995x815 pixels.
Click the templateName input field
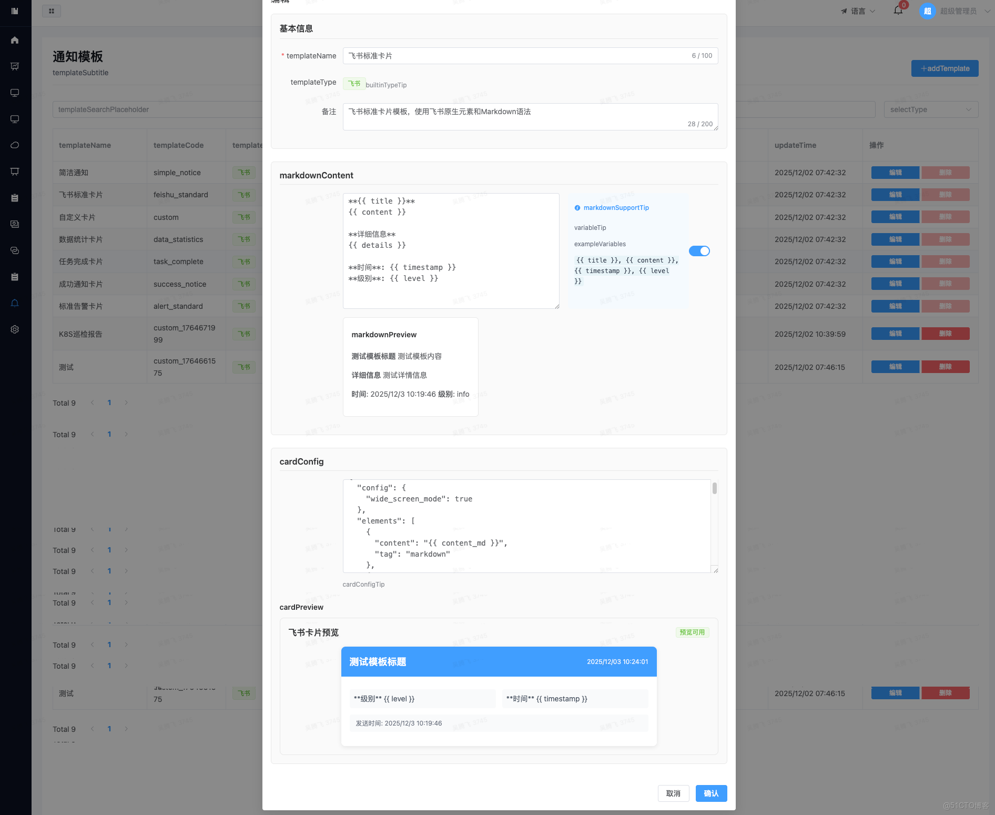(x=530, y=56)
